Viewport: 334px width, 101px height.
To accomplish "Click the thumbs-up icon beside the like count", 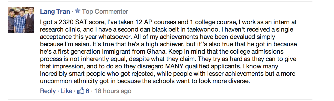I will tap(80, 91).
